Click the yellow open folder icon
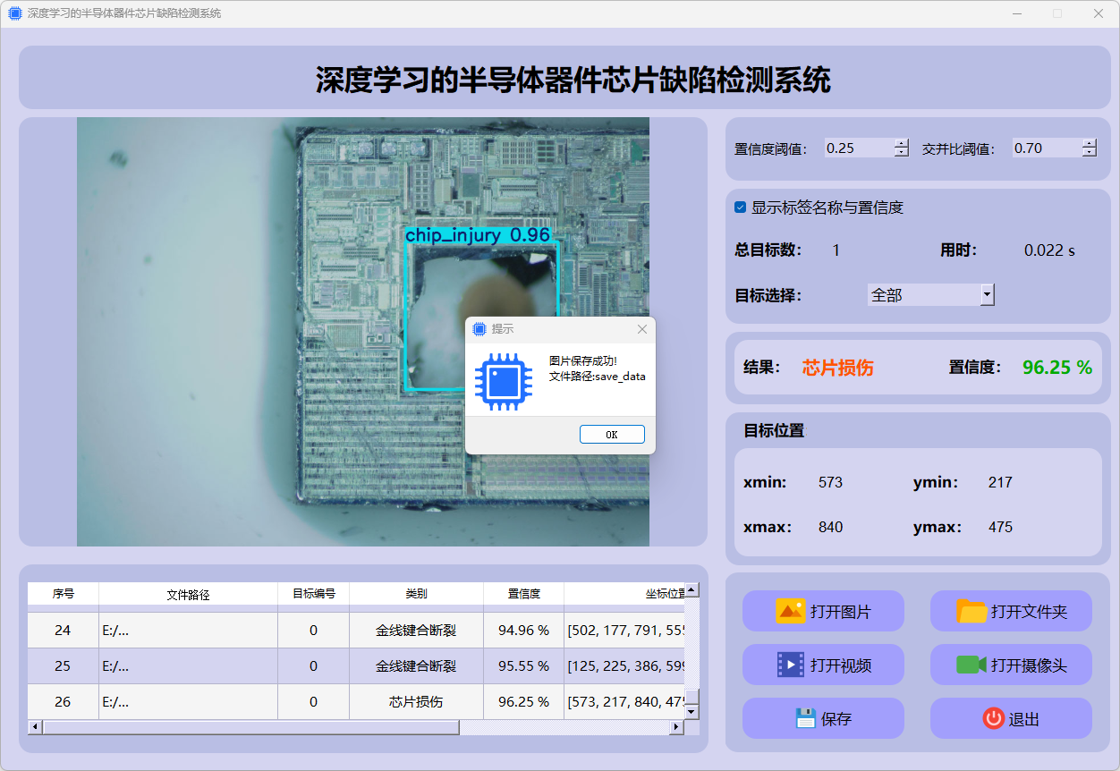The width and height of the screenshot is (1120, 771). 972,612
